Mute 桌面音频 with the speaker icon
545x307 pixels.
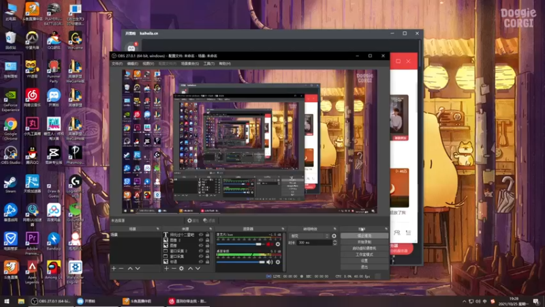tap(269, 262)
